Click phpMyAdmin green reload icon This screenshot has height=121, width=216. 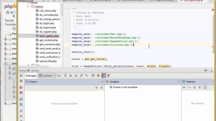pos(13,16)
